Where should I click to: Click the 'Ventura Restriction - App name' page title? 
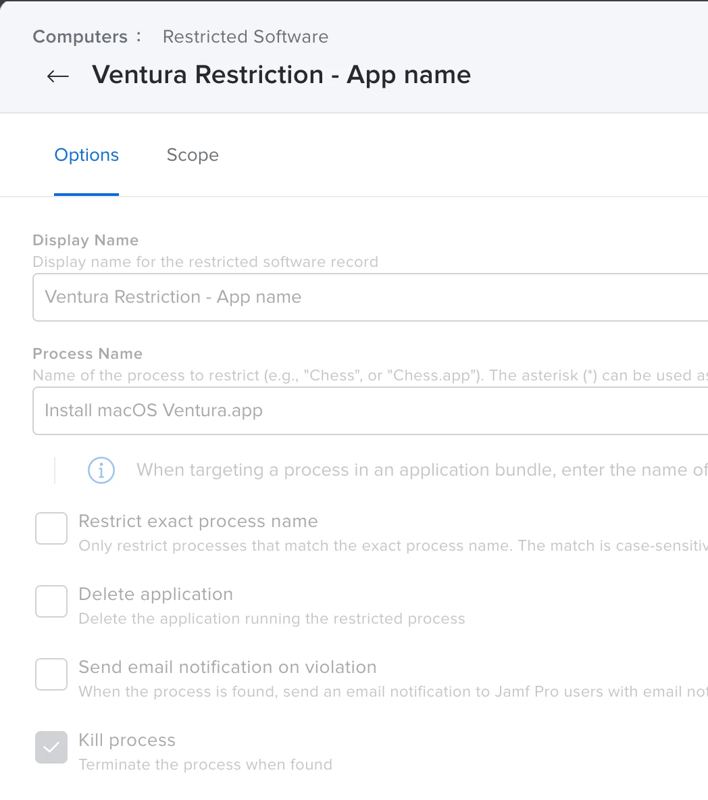[281, 75]
